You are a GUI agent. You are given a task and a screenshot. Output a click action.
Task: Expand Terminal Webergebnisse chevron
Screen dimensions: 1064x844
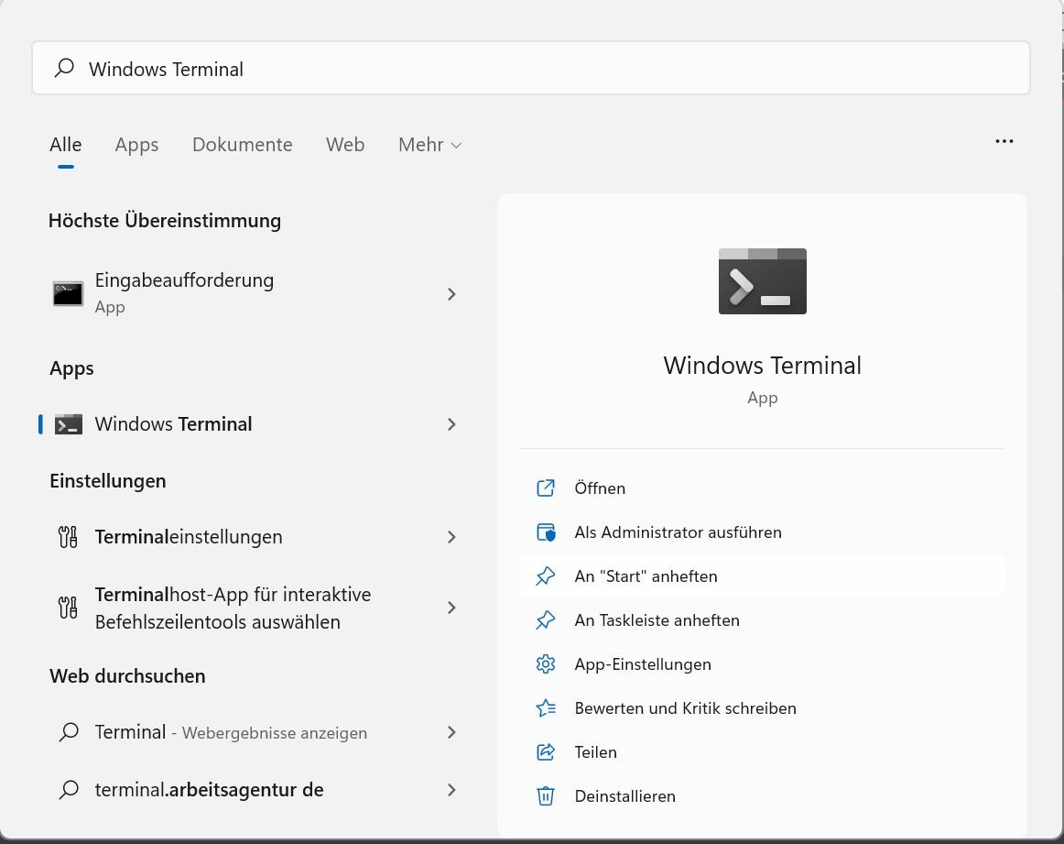pos(452,732)
